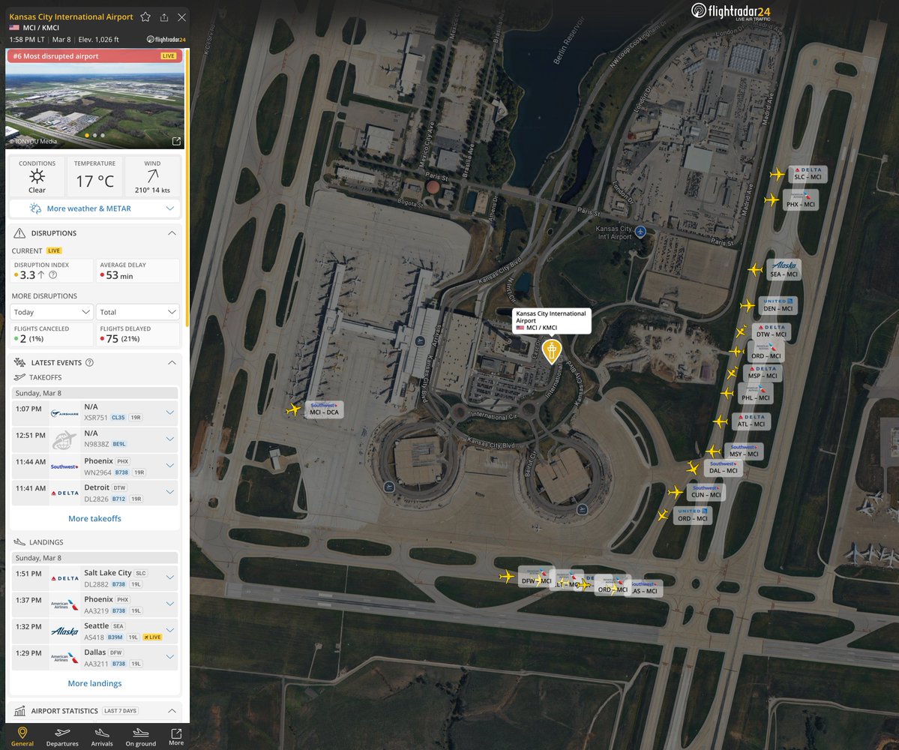Click the wind 210° 14 kts card
The height and width of the screenshot is (750, 899).
coord(152,176)
